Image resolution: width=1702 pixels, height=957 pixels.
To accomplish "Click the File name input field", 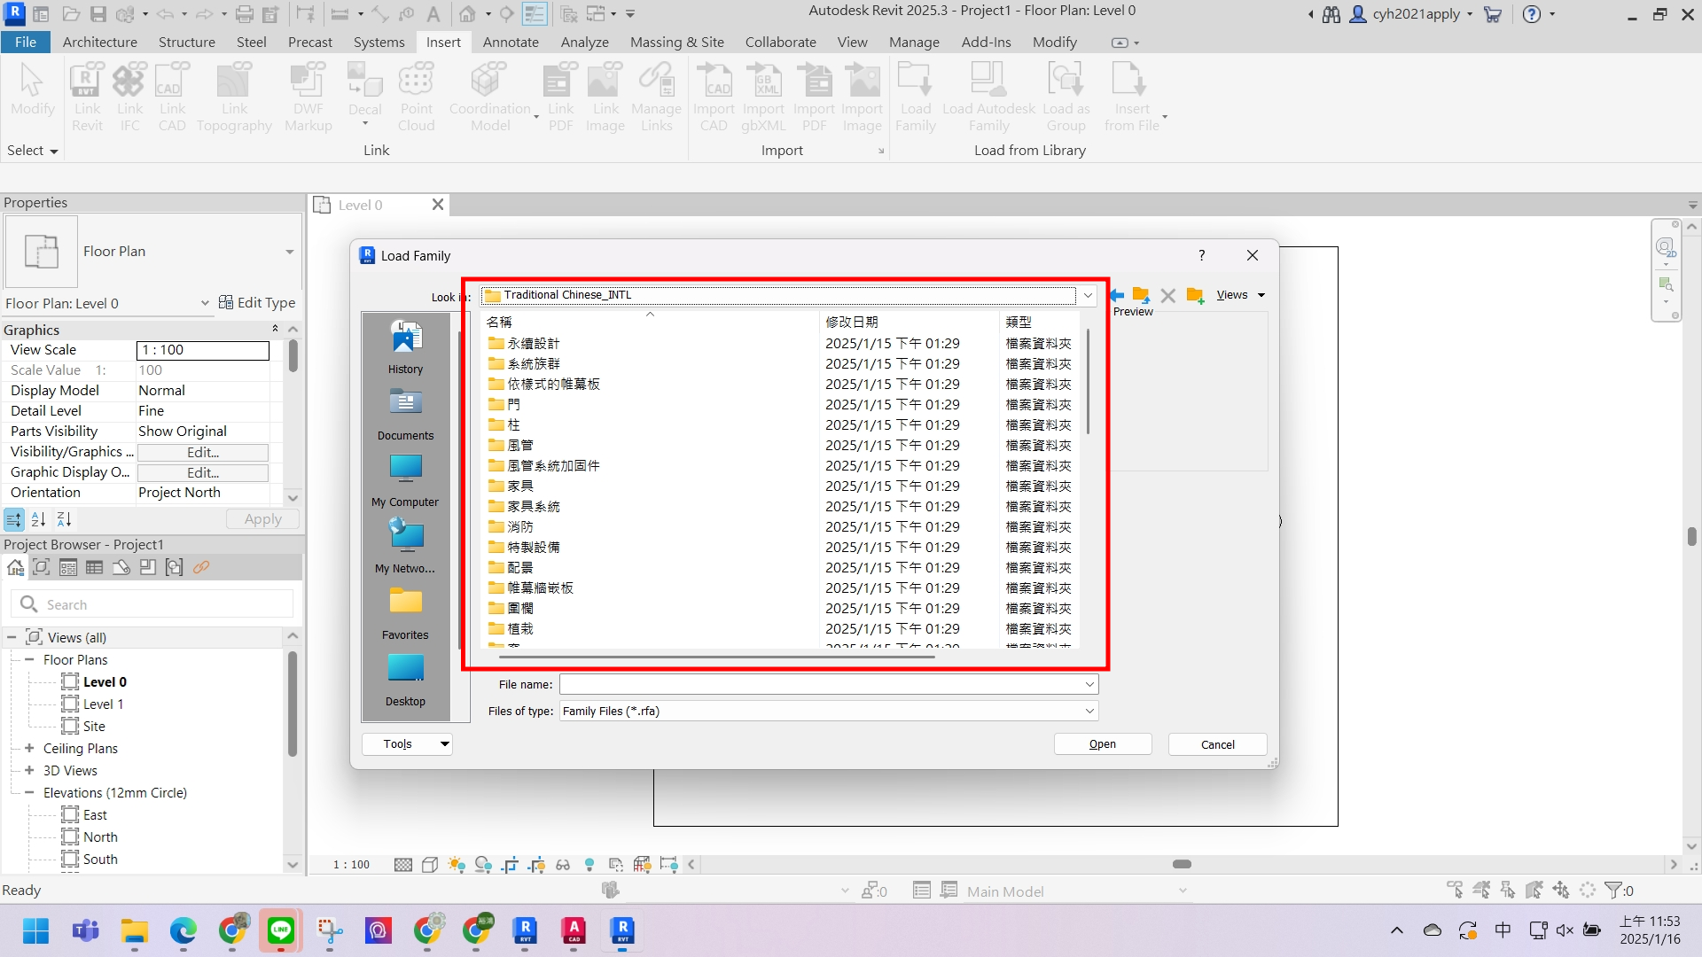I will tap(820, 684).
